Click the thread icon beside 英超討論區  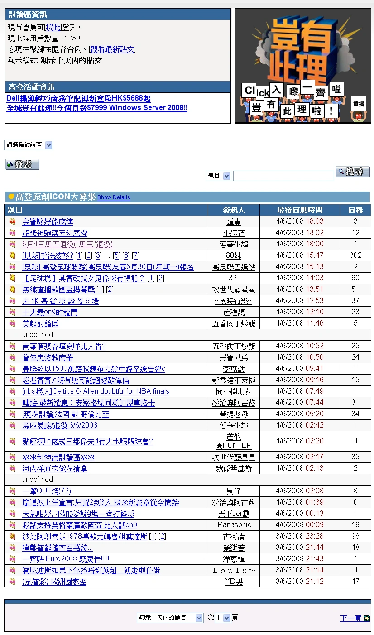12,324
